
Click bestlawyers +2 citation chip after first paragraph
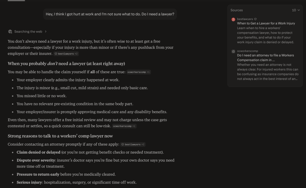coord(66,54)
